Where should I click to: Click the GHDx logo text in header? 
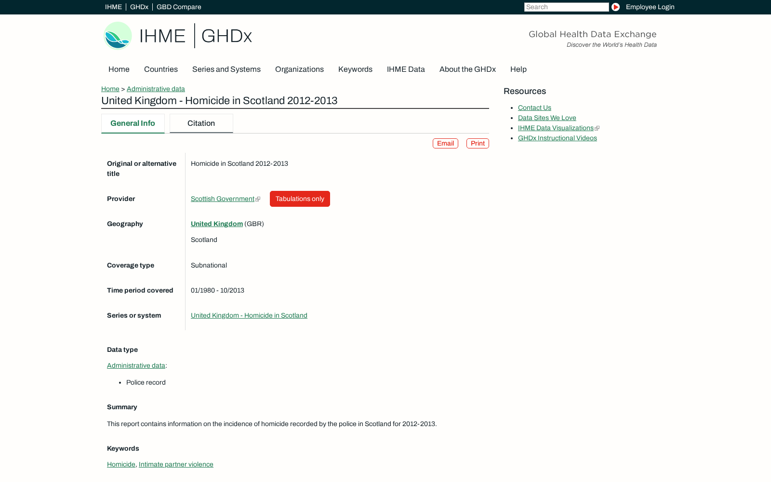226,36
